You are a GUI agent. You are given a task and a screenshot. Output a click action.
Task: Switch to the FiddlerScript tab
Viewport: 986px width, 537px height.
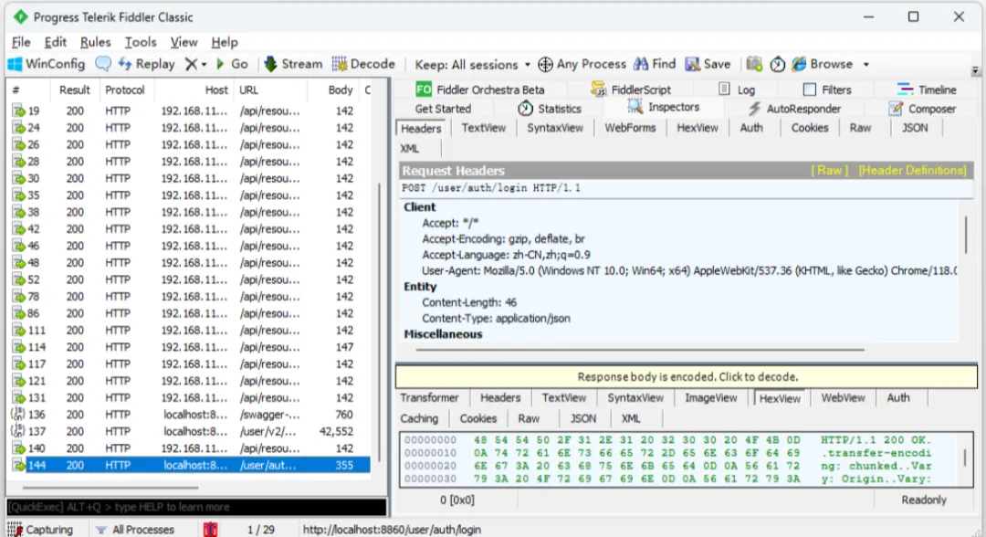(x=632, y=89)
